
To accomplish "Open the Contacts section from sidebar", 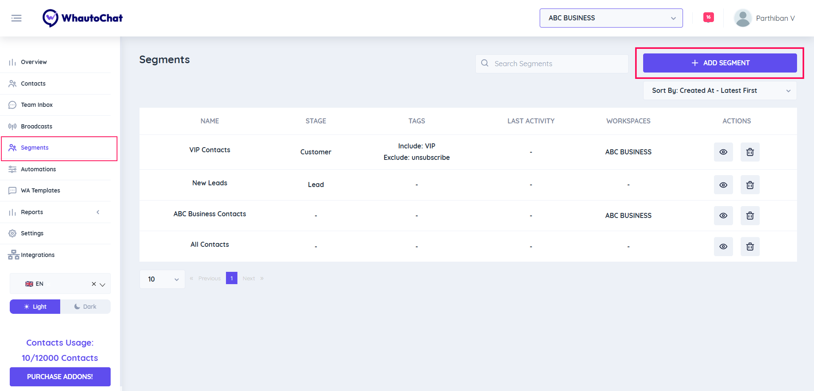I will coord(33,83).
